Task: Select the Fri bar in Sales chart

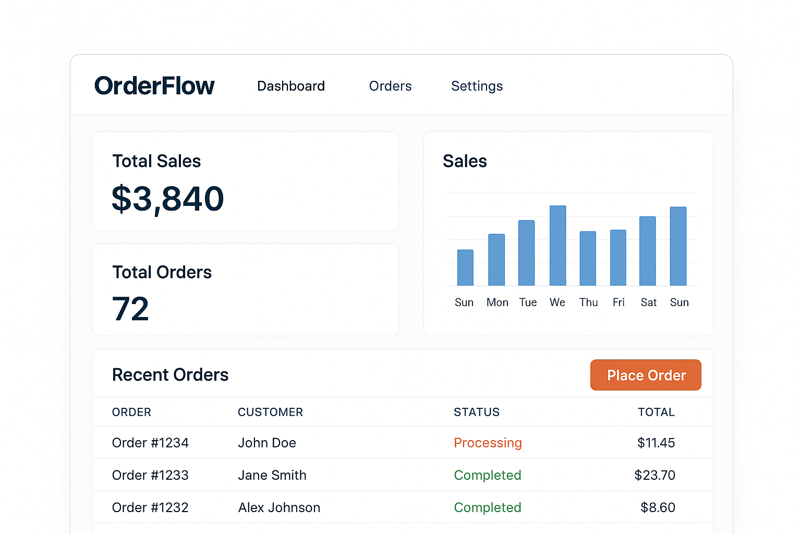Action: pos(618,258)
